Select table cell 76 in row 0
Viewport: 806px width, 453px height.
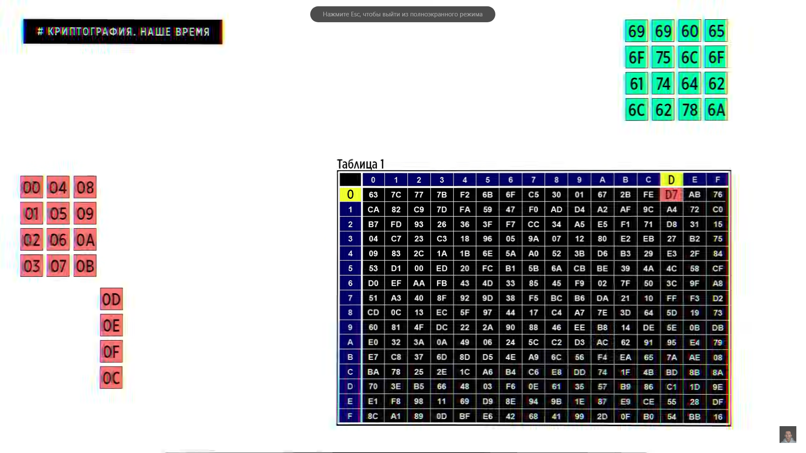pos(717,195)
